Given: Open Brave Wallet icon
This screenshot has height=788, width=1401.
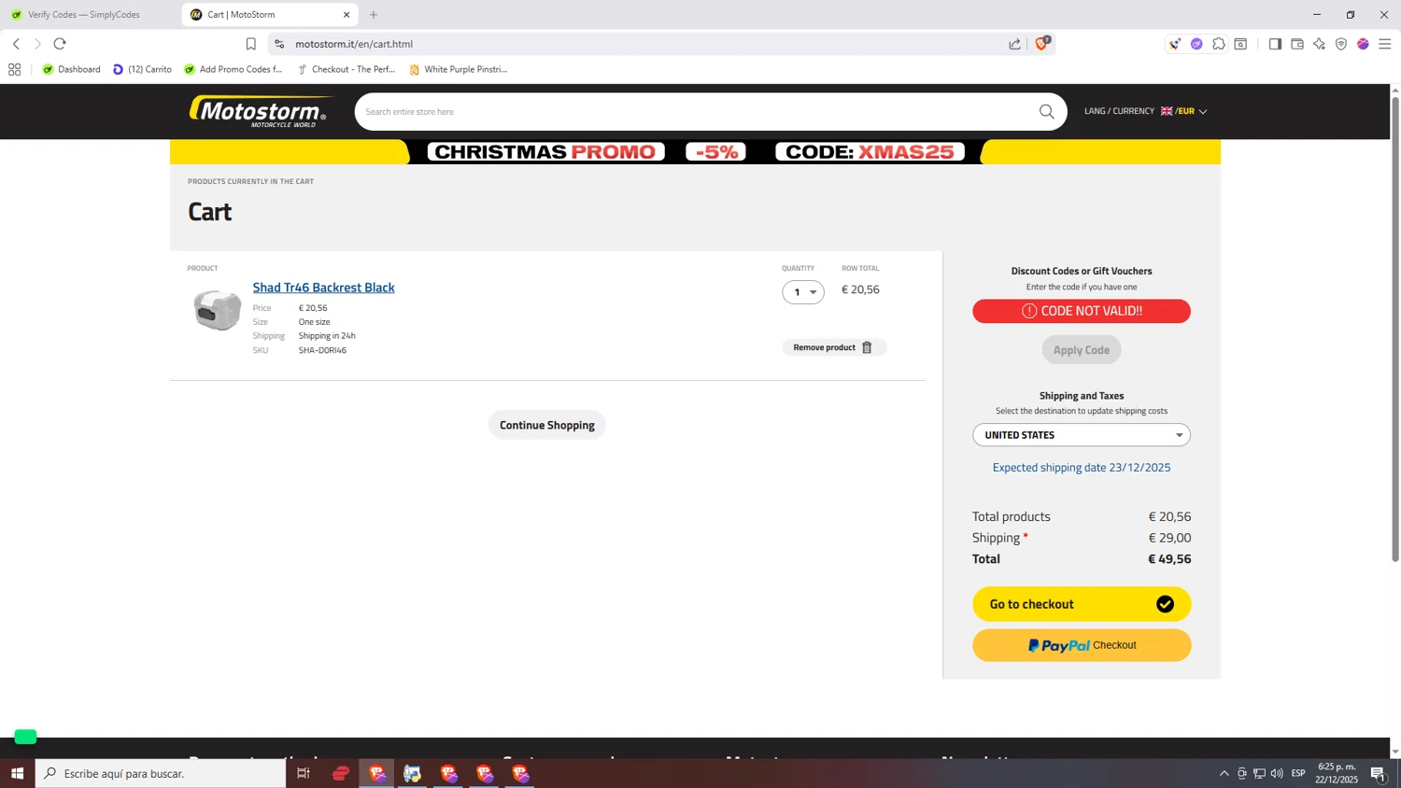Looking at the screenshot, I should click(x=1297, y=44).
